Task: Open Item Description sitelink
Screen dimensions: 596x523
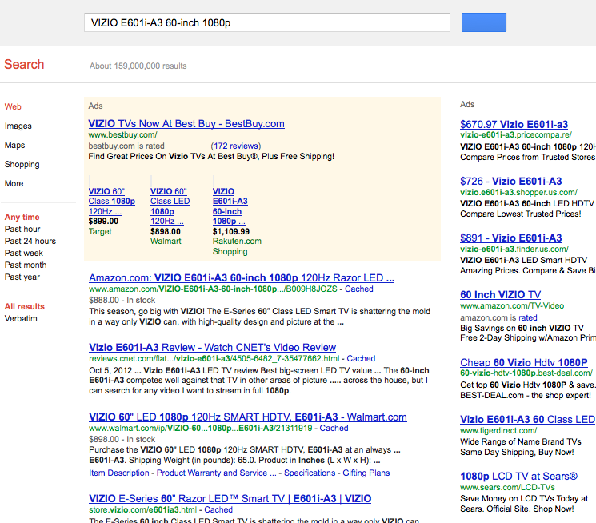Action: 119,473
